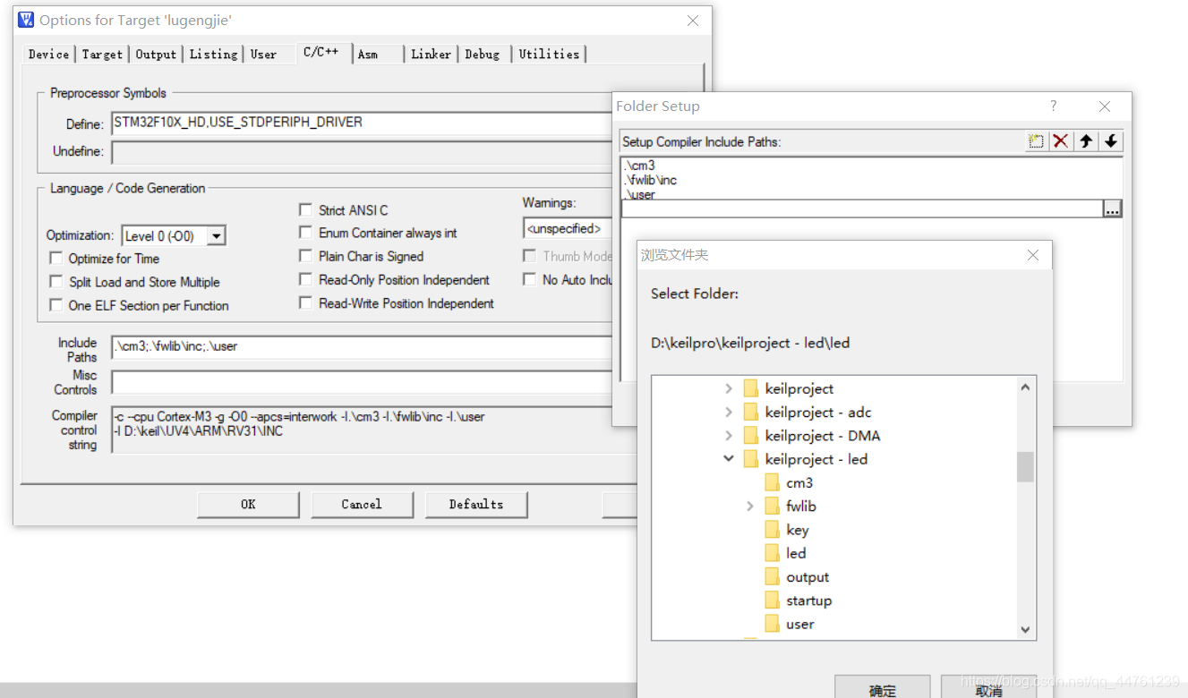Switch to the Device tab
Viewport: 1188px width, 698px height.
pyautogui.click(x=48, y=55)
